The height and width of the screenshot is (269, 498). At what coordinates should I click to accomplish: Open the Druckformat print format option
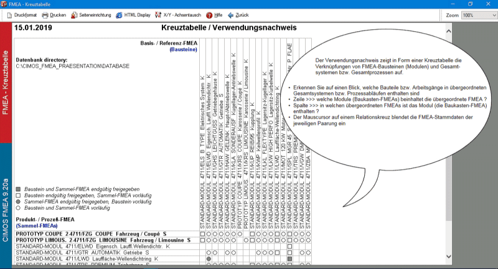tap(22, 14)
